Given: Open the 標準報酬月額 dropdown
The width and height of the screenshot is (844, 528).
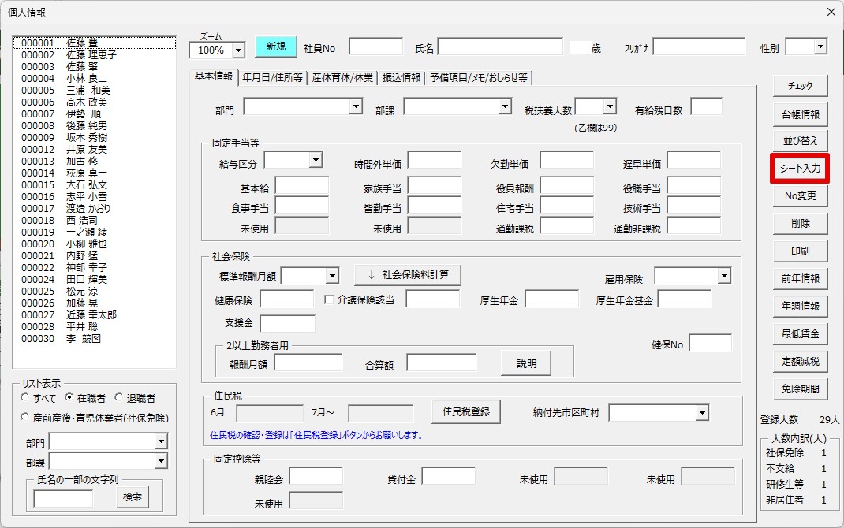Looking at the screenshot, I should 332,276.
